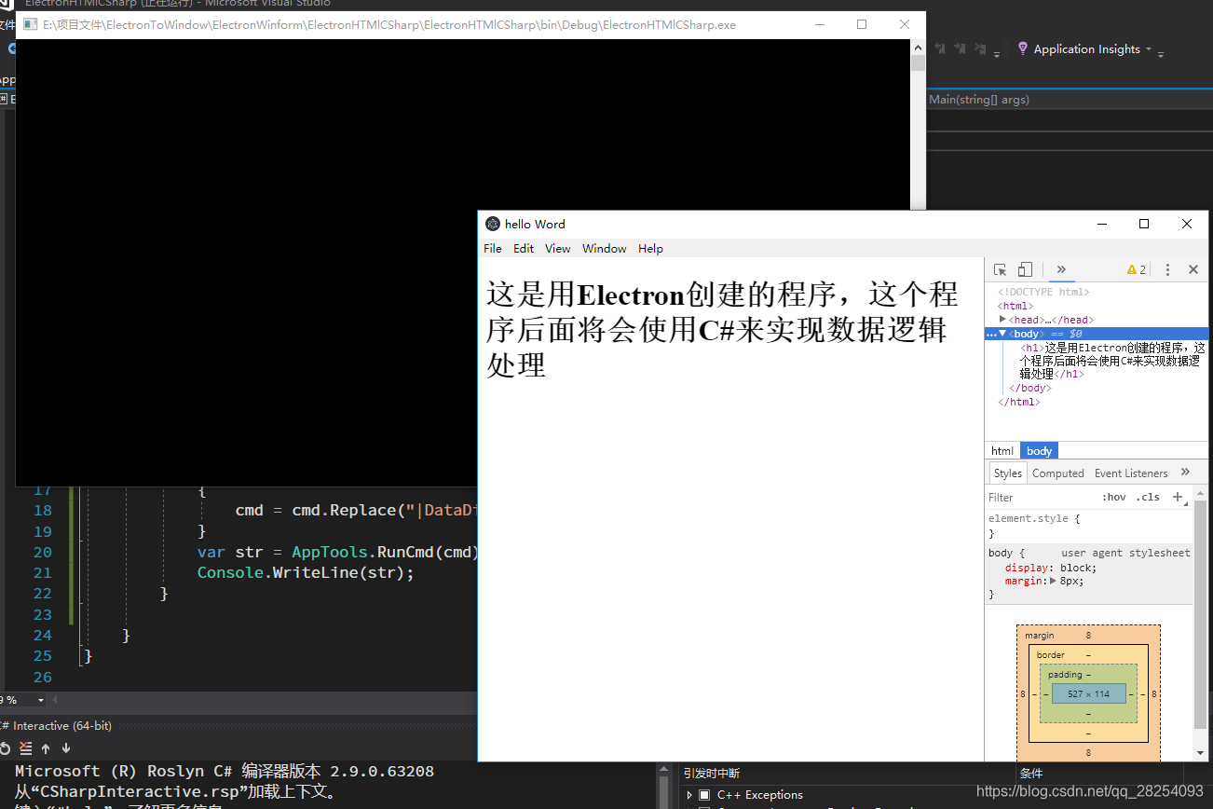Open the Help menu in hello Word window
This screenshot has height=809, width=1213.
pos(650,249)
